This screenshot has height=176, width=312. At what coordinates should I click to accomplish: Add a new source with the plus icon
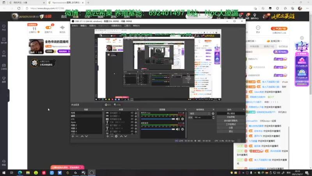[x=108, y=136]
